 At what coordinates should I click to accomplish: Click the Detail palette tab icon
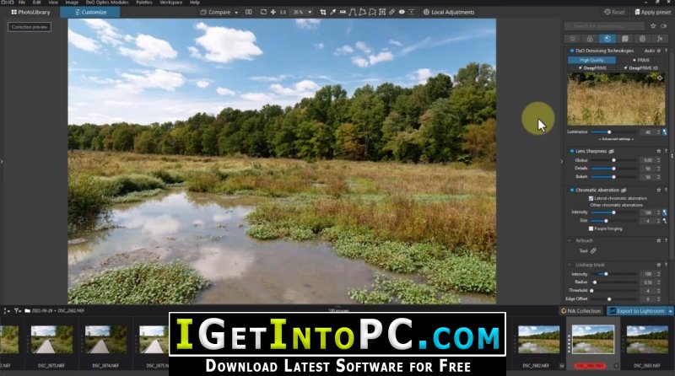(607, 39)
